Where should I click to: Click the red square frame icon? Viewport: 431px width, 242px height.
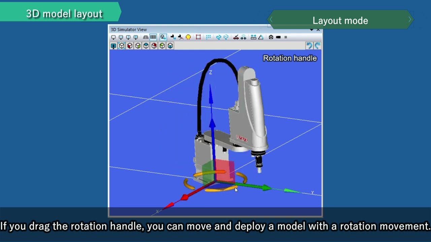pyautogui.click(x=198, y=37)
